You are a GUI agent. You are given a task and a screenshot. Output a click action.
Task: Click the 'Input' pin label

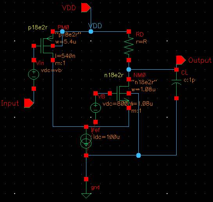coord(10,103)
